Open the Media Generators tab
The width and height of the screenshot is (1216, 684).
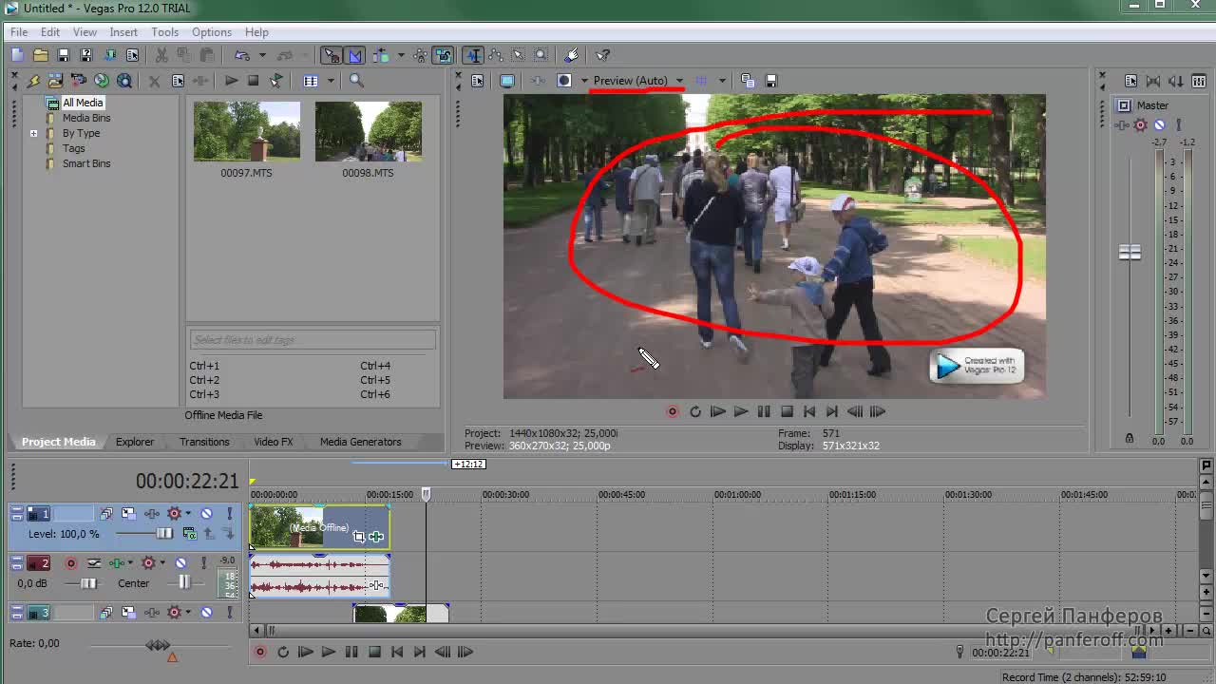click(360, 442)
